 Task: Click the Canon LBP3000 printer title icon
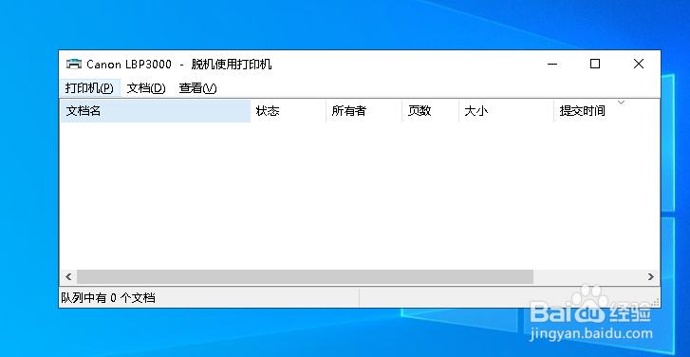pos(74,65)
